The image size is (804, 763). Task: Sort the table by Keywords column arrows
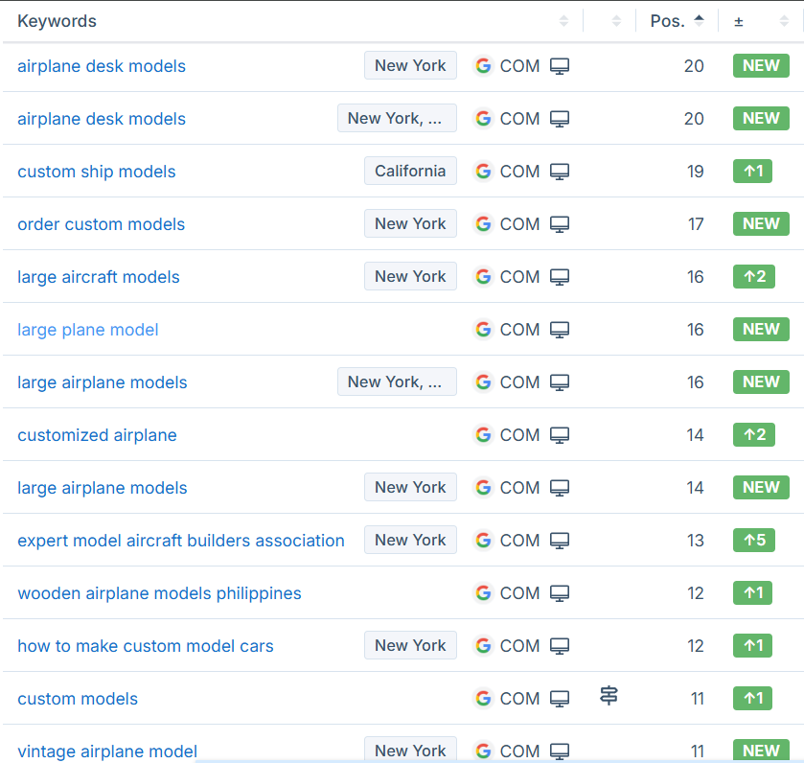point(563,21)
